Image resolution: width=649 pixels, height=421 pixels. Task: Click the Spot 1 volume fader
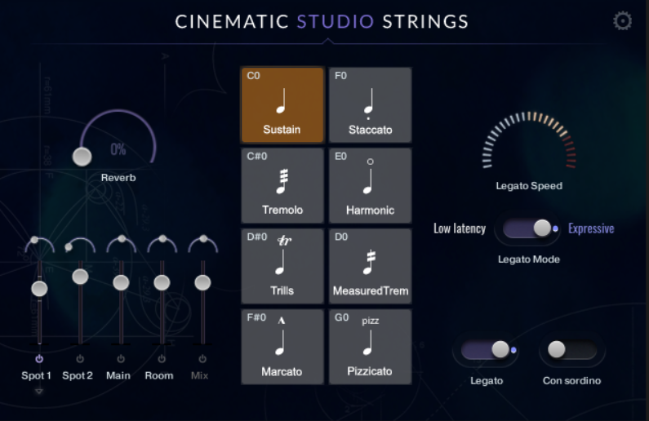(x=39, y=288)
